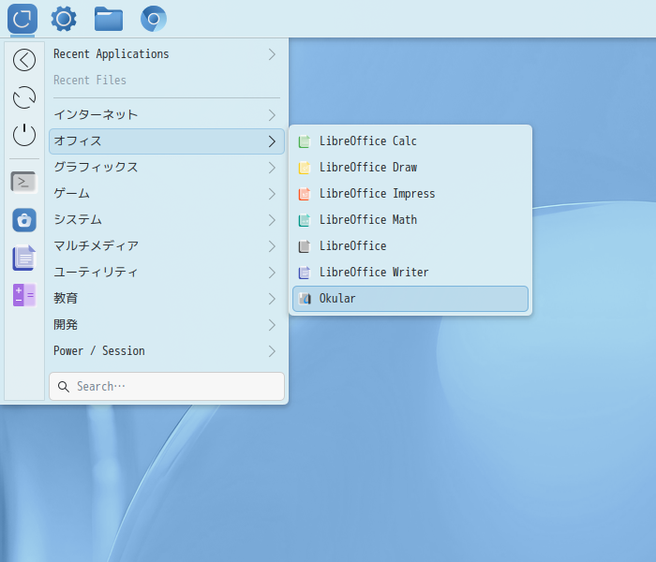This screenshot has height=562, width=656.
Task: Click the gray LibreOffice Start Center icon
Action: (x=305, y=246)
